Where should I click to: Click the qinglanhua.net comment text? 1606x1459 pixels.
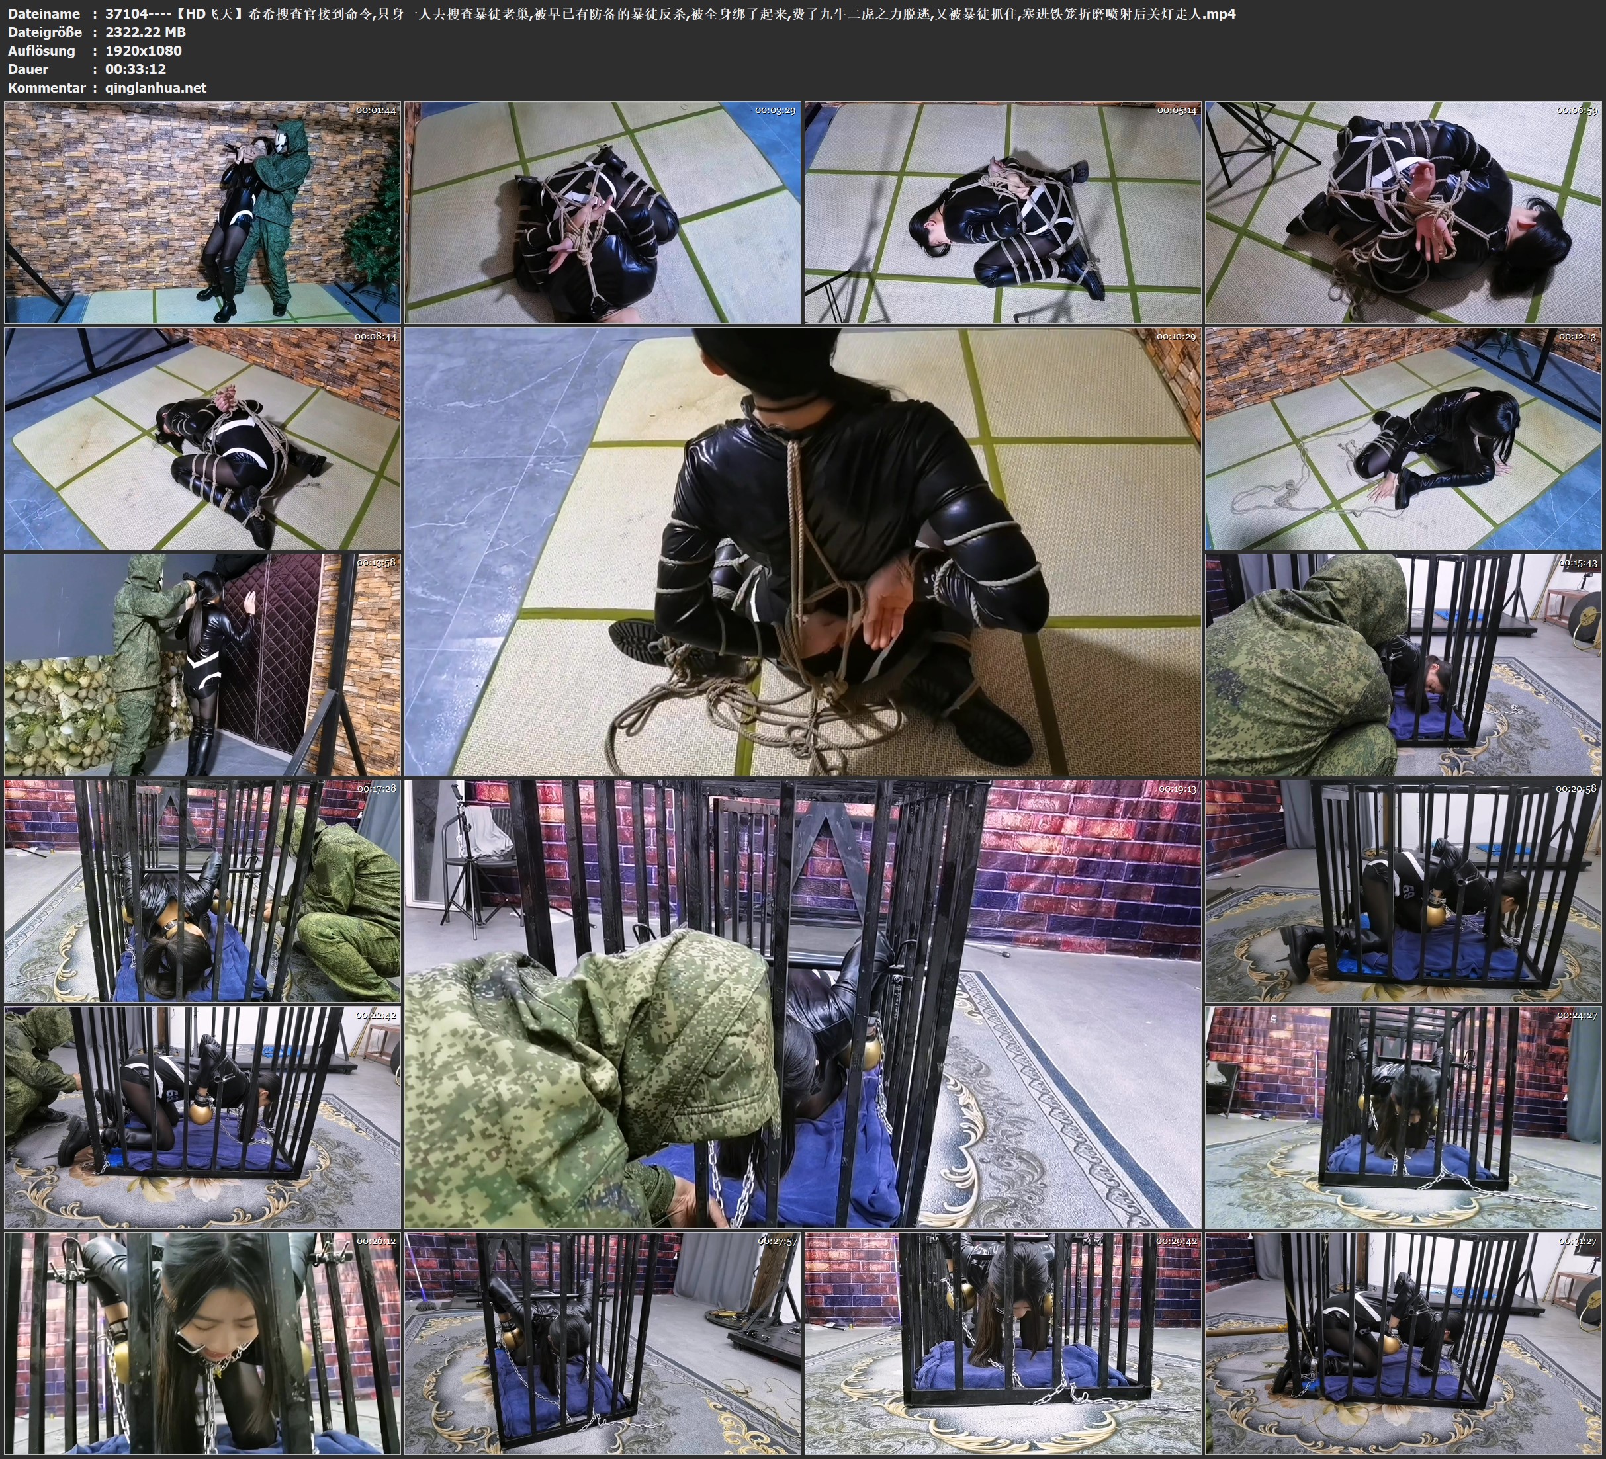[156, 87]
